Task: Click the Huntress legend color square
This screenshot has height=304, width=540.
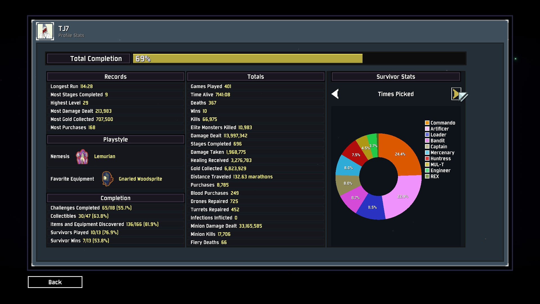Action: [x=427, y=158]
